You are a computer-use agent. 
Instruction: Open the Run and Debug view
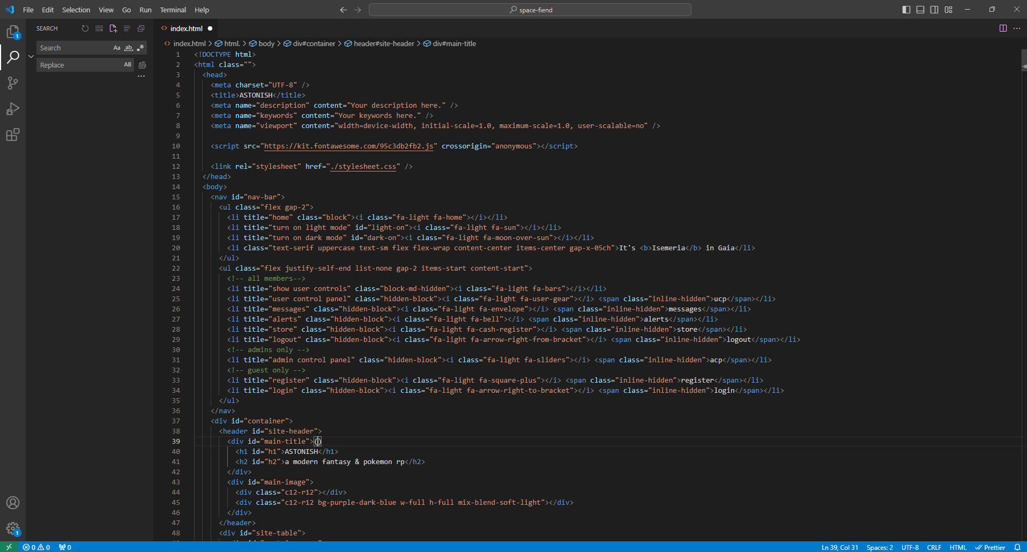[13, 109]
